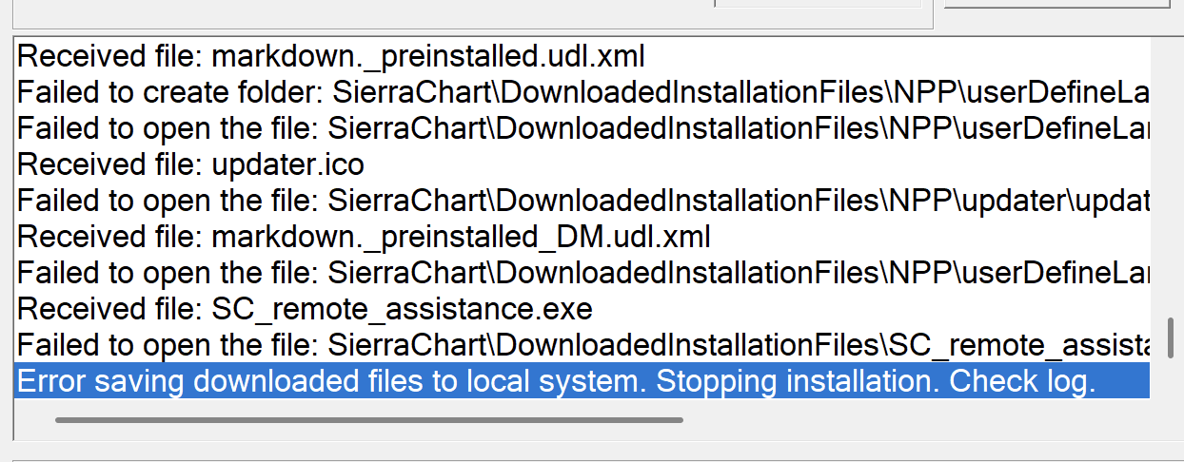Select the "Received file: SC_remote_assistance.exe" line

(305, 309)
